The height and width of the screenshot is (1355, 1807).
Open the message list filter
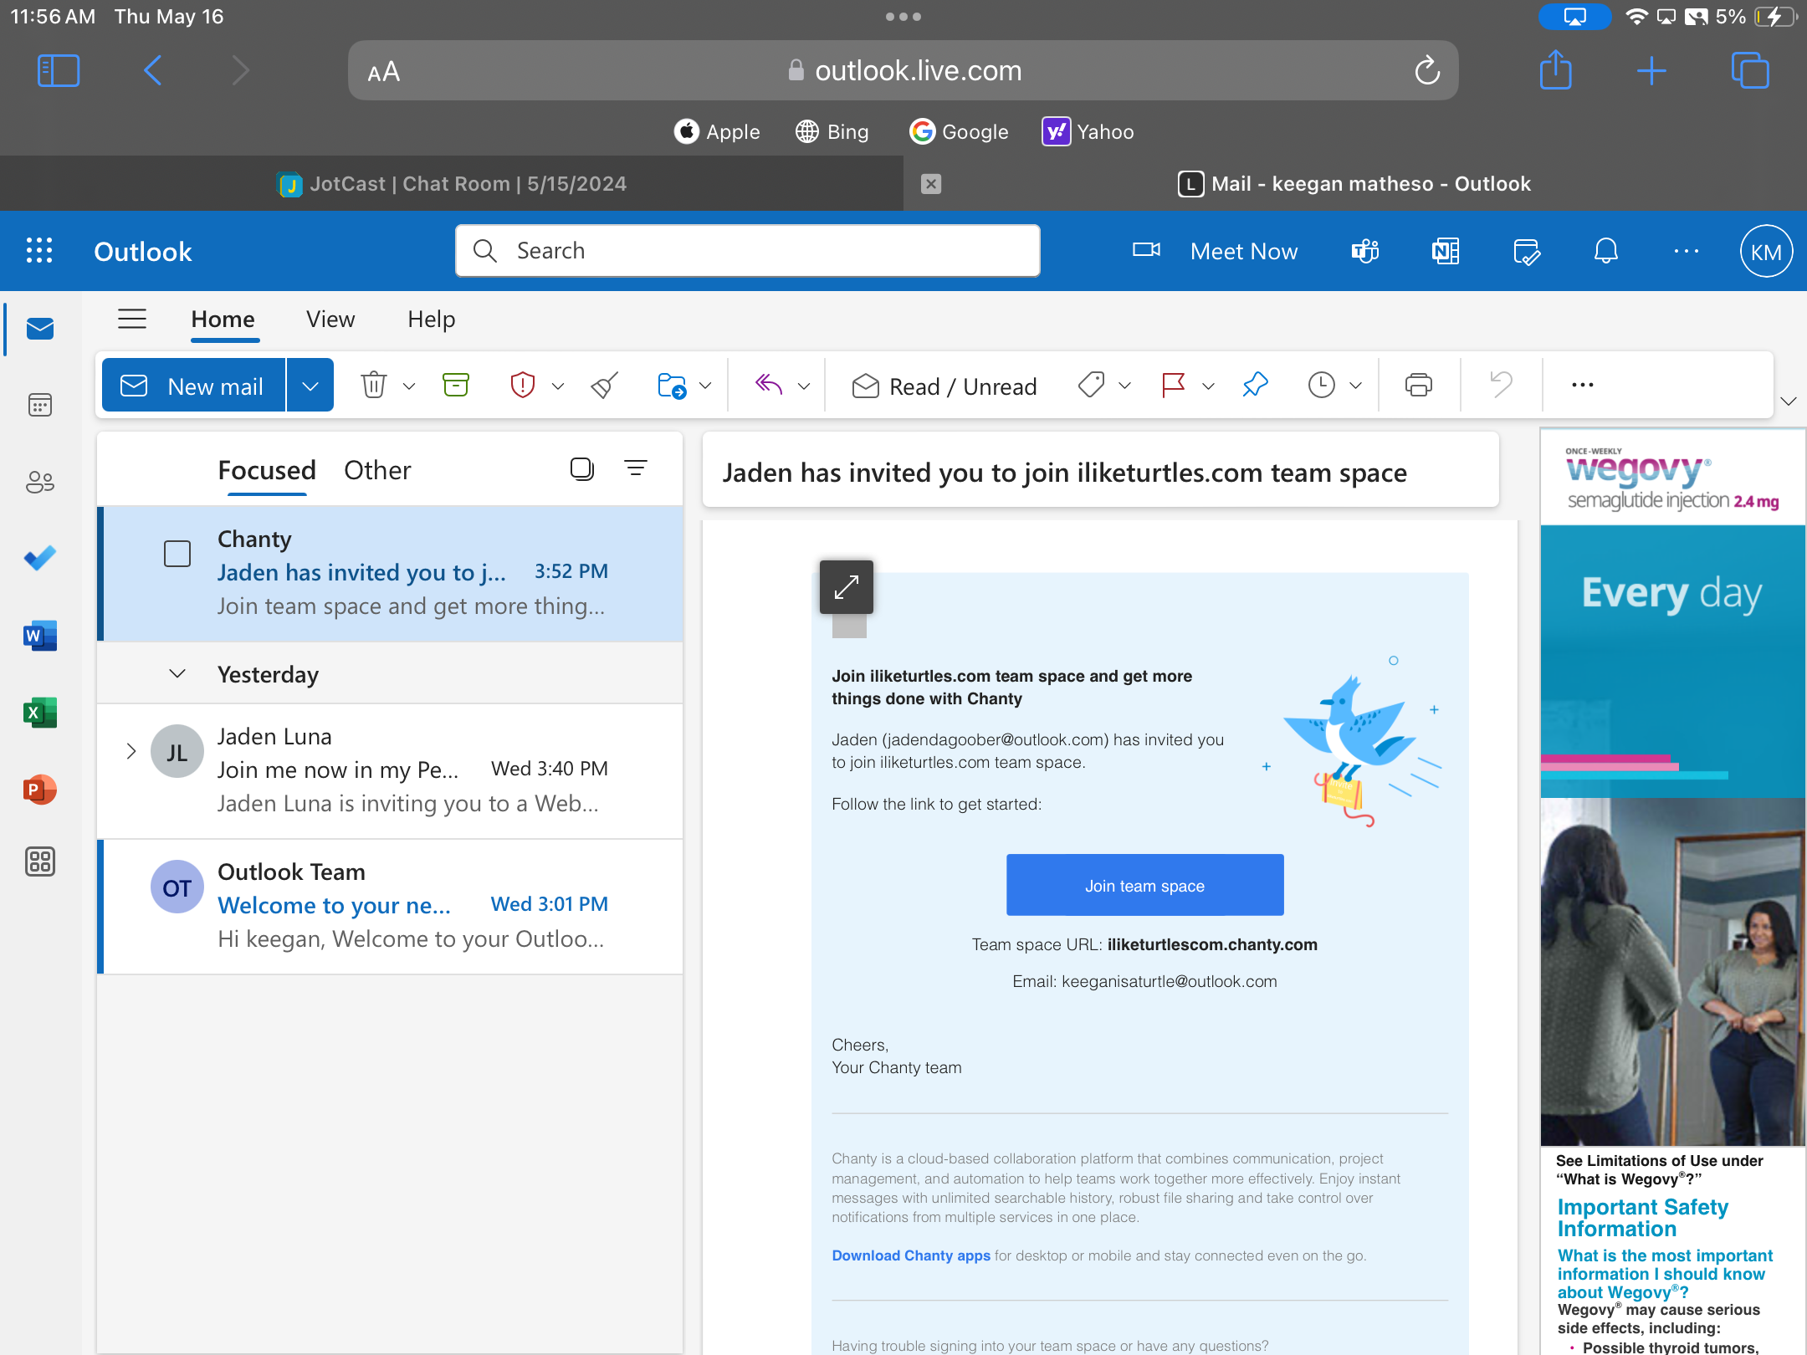point(636,468)
